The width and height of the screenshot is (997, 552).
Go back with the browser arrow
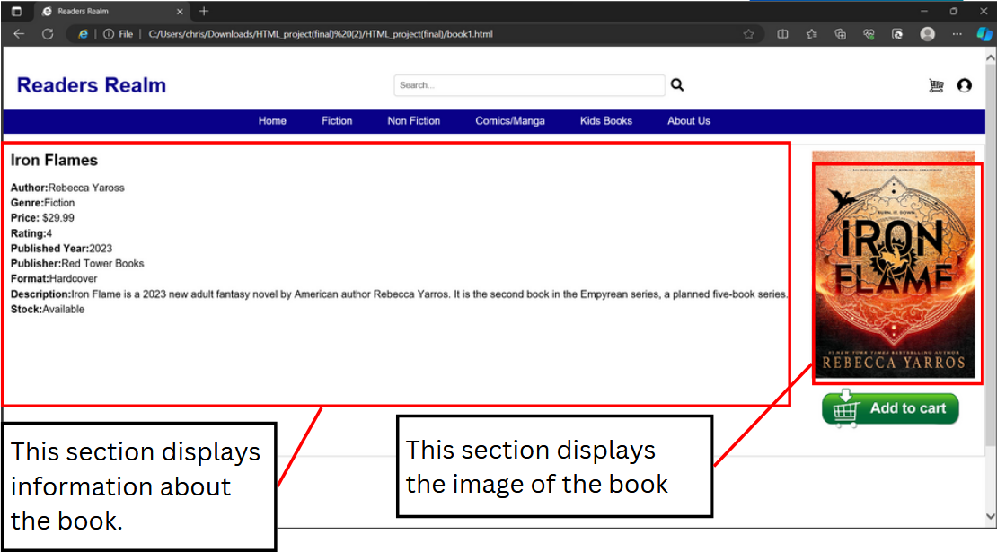coord(19,34)
